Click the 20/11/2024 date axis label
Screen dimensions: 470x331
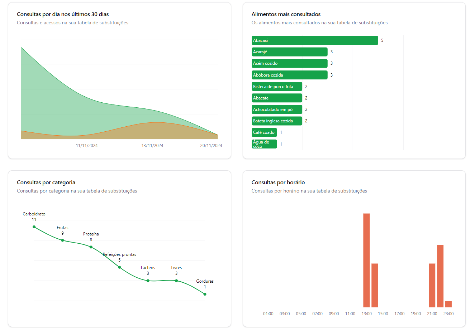pos(211,146)
